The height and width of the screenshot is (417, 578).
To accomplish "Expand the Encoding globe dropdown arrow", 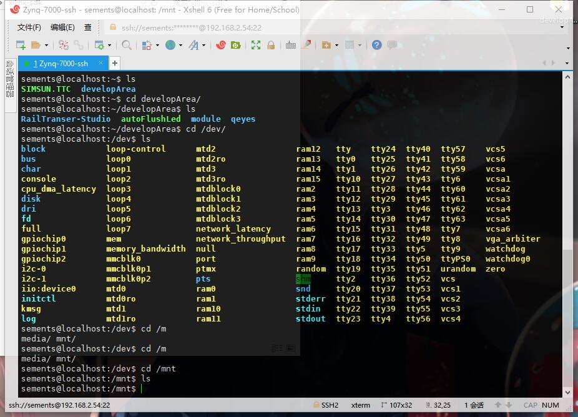I will (x=180, y=46).
